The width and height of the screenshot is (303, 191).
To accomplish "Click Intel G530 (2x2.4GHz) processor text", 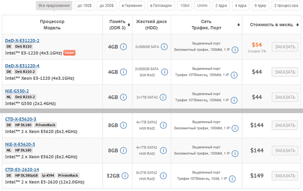I will click(30, 104).
